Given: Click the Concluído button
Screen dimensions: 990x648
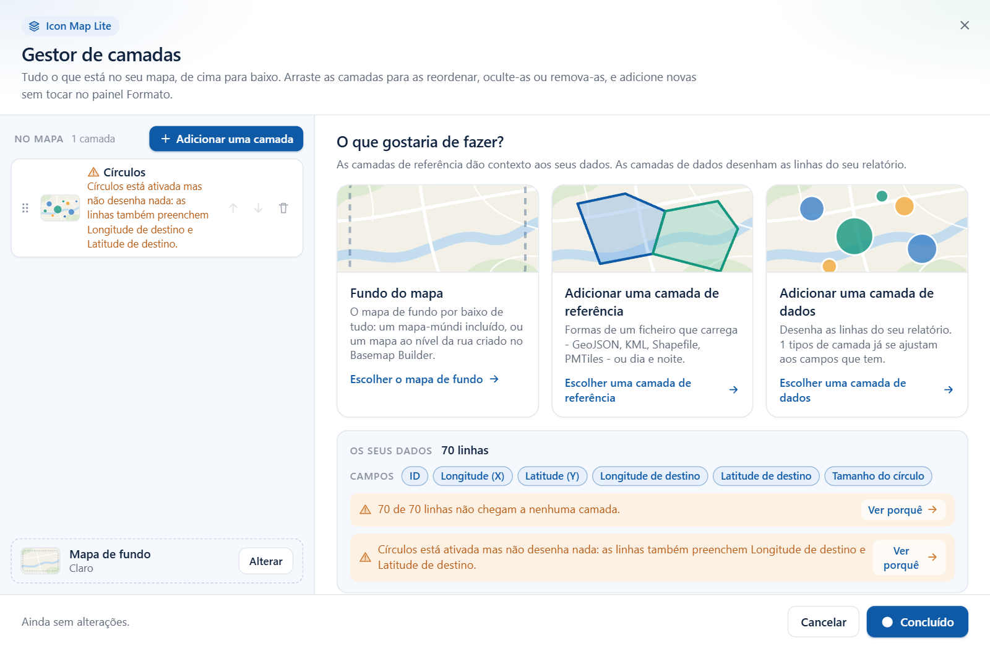Looking at the screenshot, I should tap(917, 622).
